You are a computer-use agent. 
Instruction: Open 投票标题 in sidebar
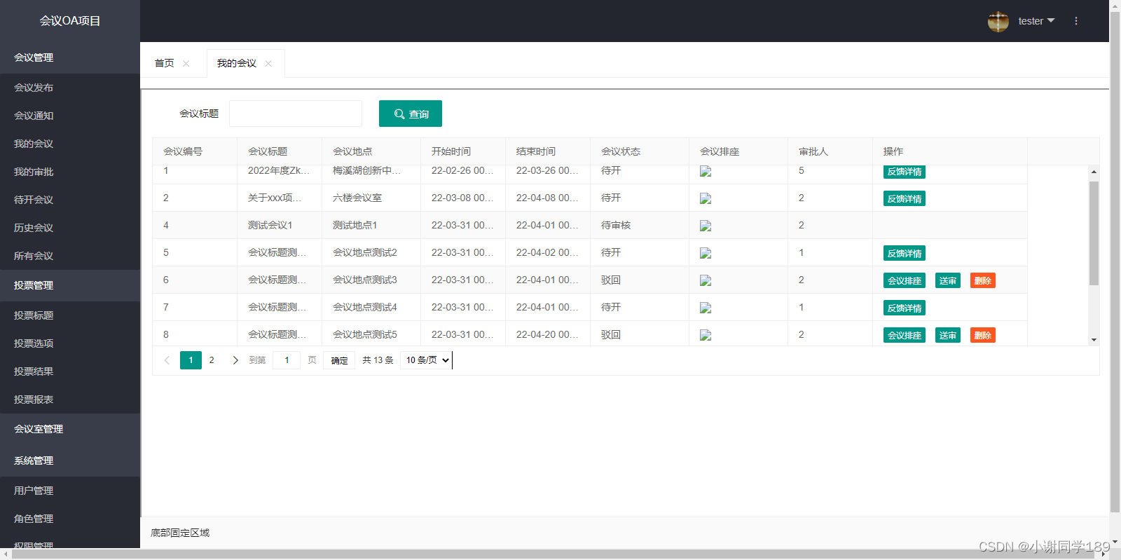point(70,315)
